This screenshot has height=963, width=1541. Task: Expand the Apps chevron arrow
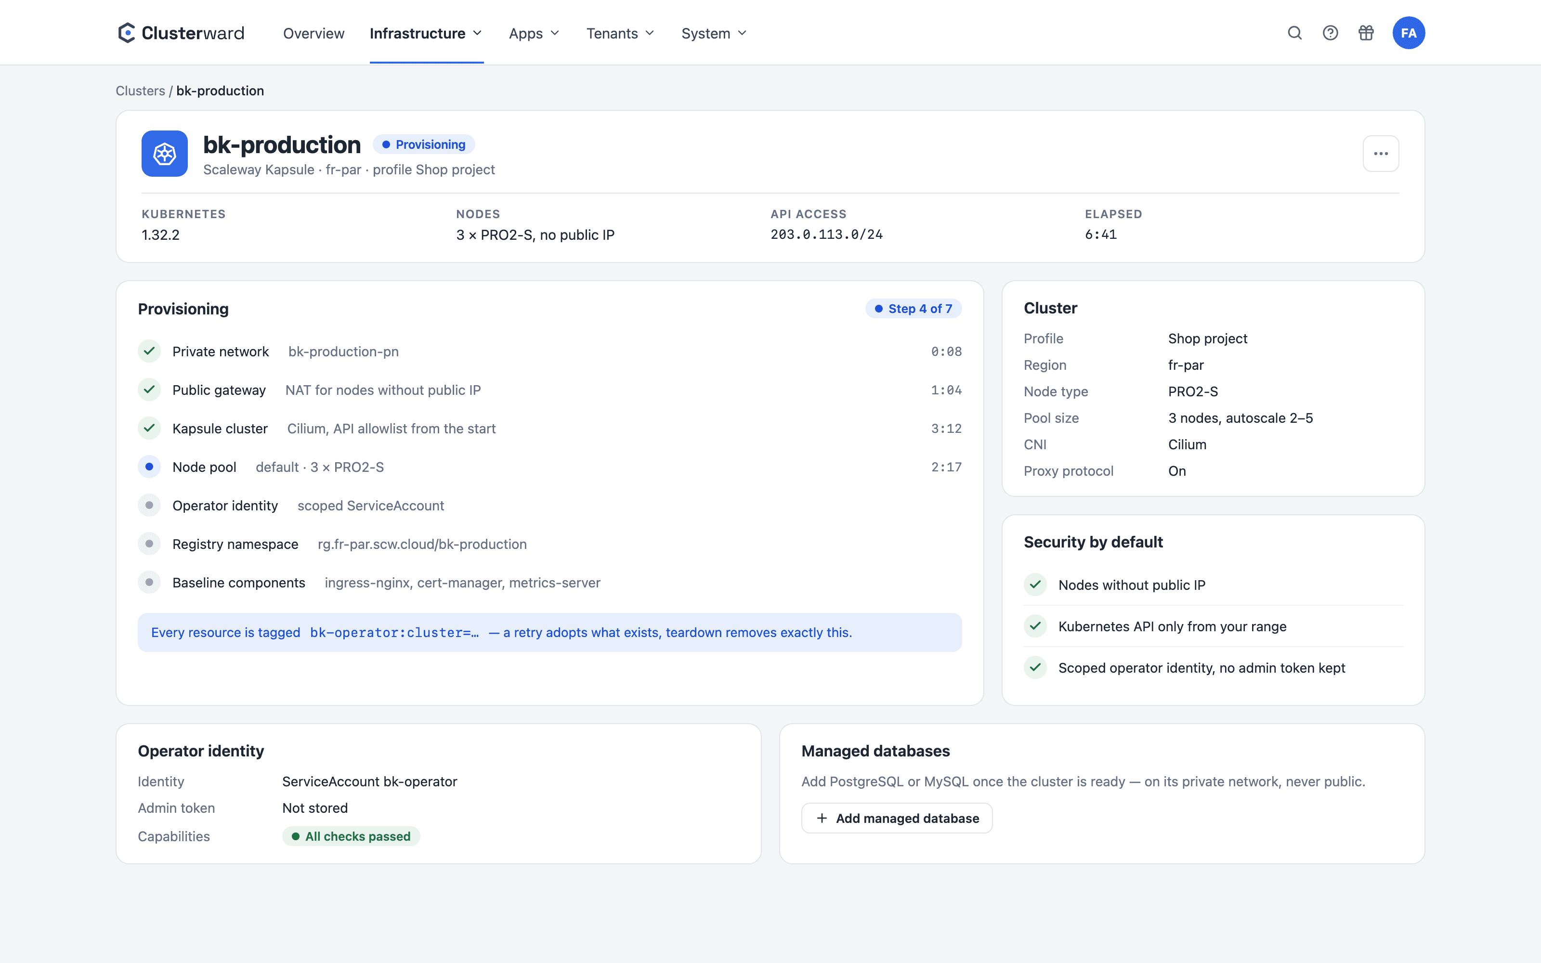tap(555, 33)
